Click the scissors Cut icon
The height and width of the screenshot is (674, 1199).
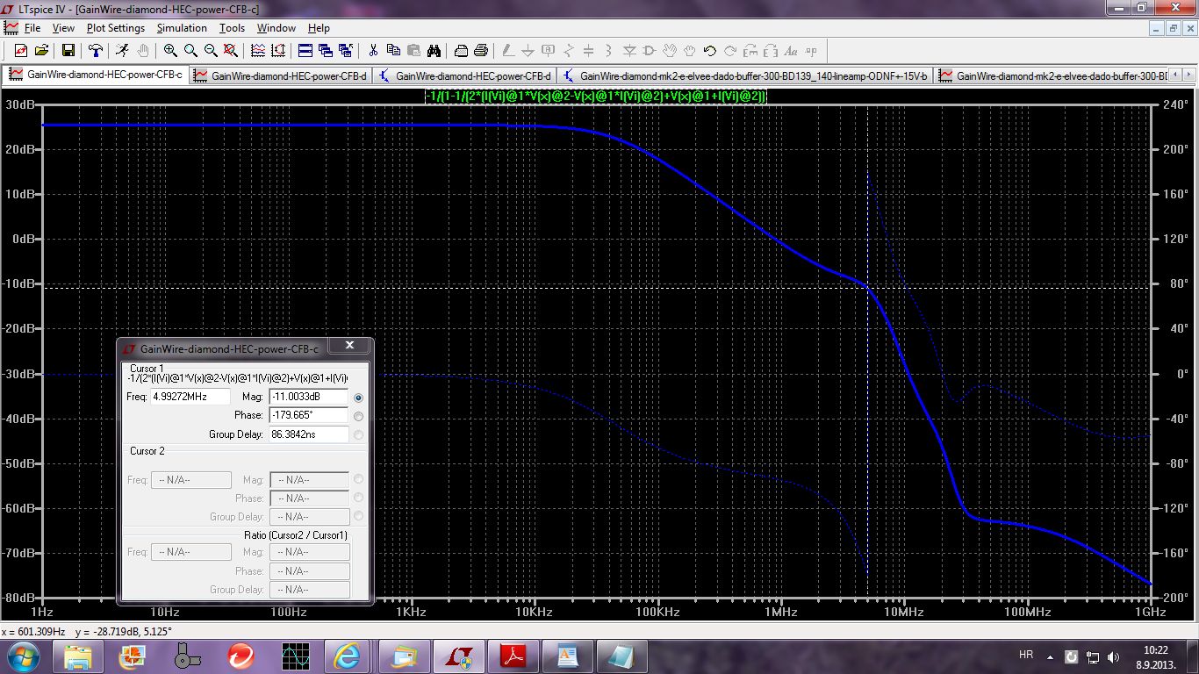(x=373, y=51)
